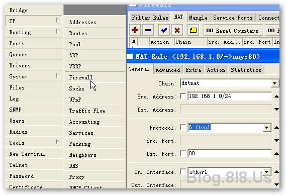Select DNS in IP submenu
This screenshot has width=287, height=196.
pyautogui.click(x=95, y=166)
